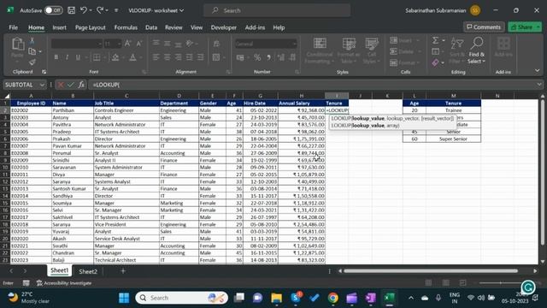
Task: Click inside the formula bar
Action: (312, 85)
